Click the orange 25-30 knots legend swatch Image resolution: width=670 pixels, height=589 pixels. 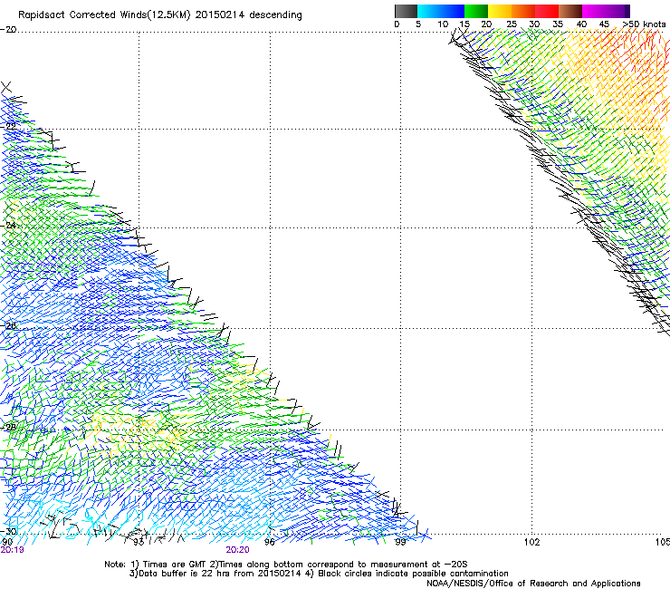pos(523,11)
